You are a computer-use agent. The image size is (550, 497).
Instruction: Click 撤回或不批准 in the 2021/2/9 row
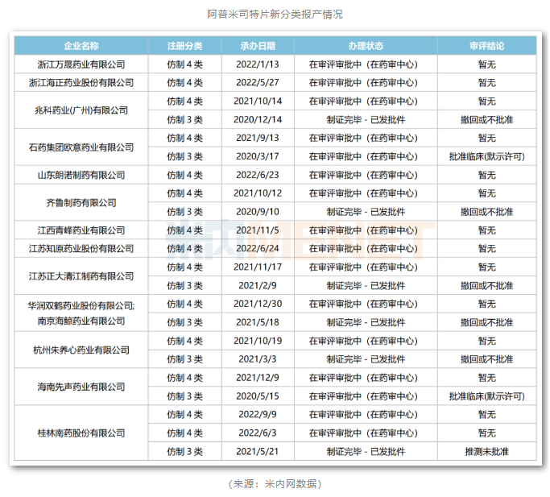tap(487, 285)
